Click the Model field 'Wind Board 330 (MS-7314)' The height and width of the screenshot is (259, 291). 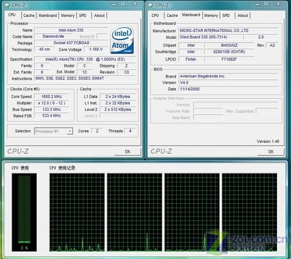coord(211,37)
